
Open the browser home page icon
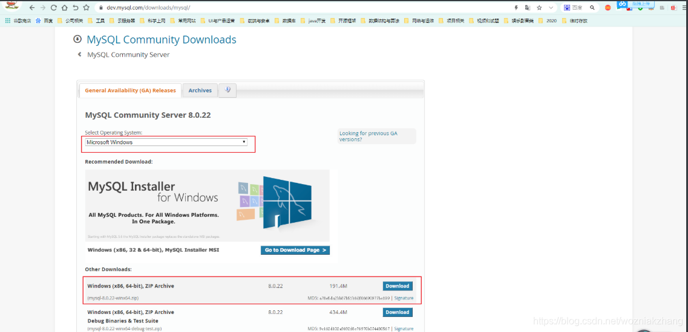65,7
